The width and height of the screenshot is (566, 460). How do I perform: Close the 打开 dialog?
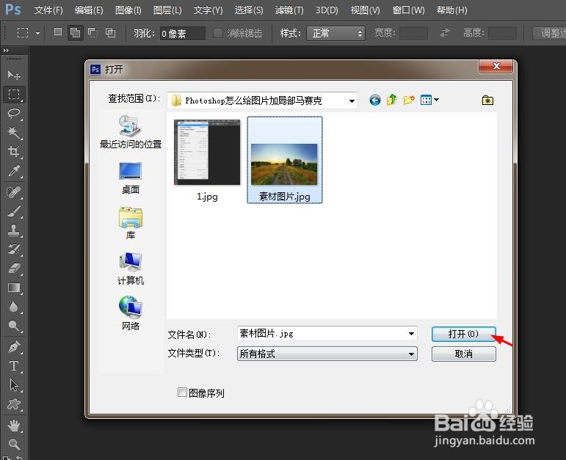click(x=496, y=66)
